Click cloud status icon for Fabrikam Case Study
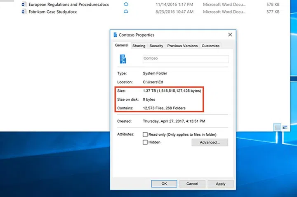 coord(126,12)
